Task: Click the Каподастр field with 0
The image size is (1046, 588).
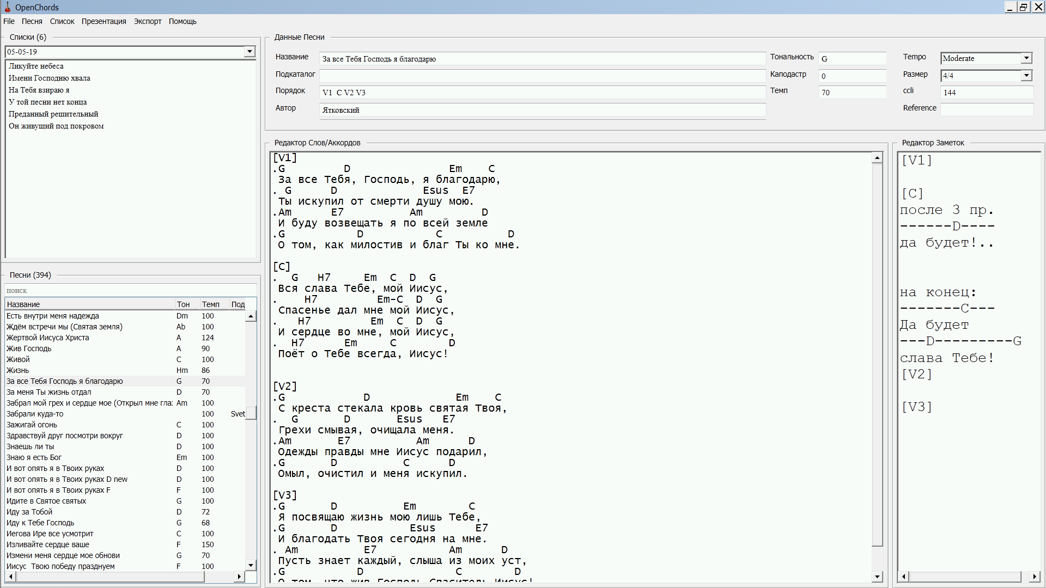Action: click(x=852, y=76)
